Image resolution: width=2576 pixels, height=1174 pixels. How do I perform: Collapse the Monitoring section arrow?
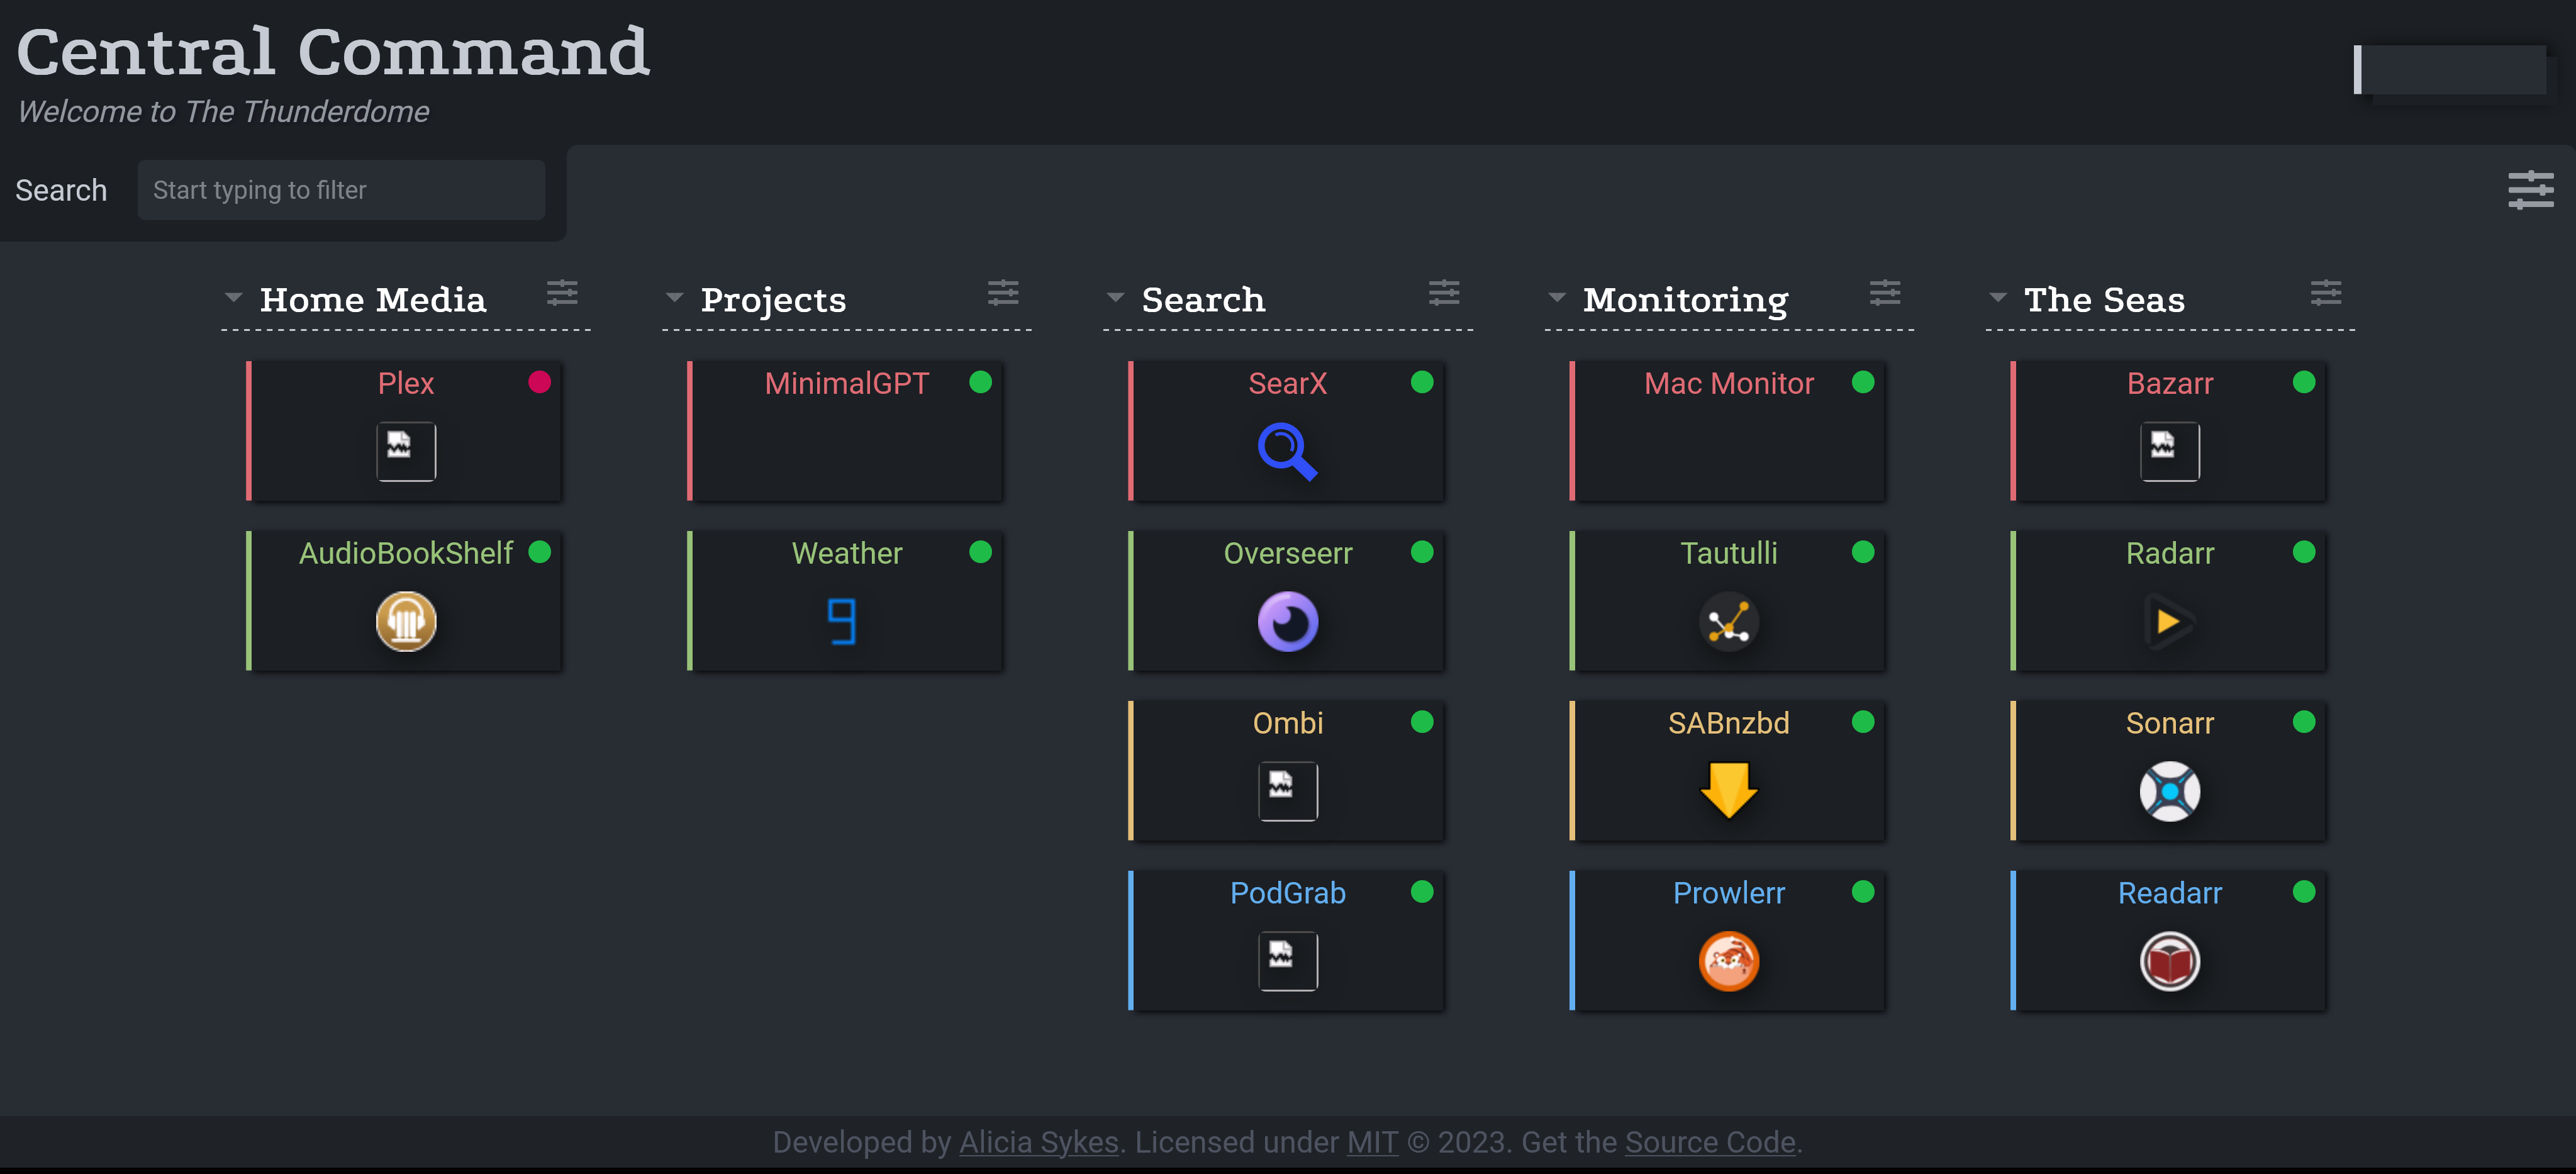click(1557, 298)
